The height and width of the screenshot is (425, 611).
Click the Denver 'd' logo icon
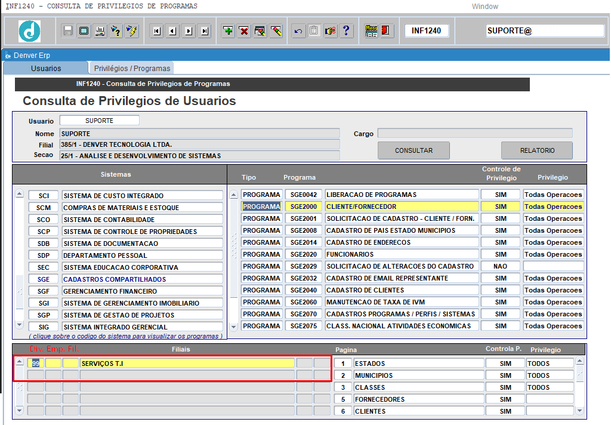(x=30, y=31)
